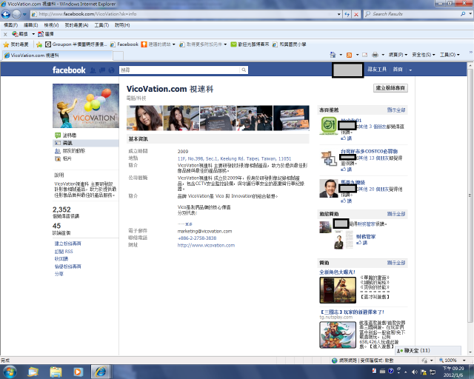474x379 pixels.
Task: Click the create page button at top right
Action: tap(390, 88)
